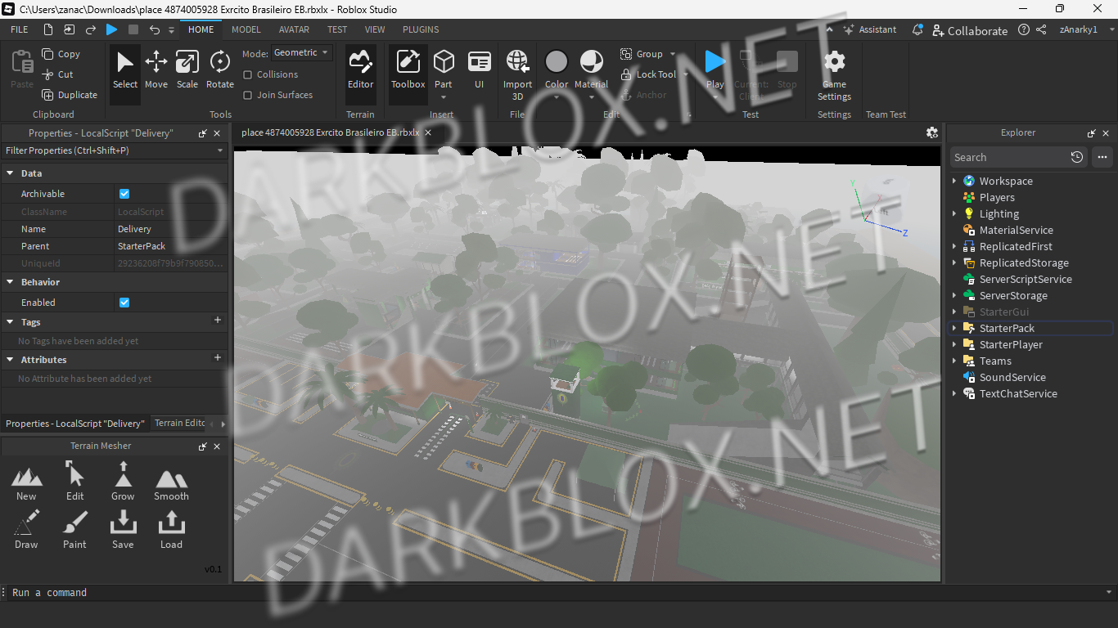
Task: Open the Mode Geometric dropdown
Action: point(302,52)
